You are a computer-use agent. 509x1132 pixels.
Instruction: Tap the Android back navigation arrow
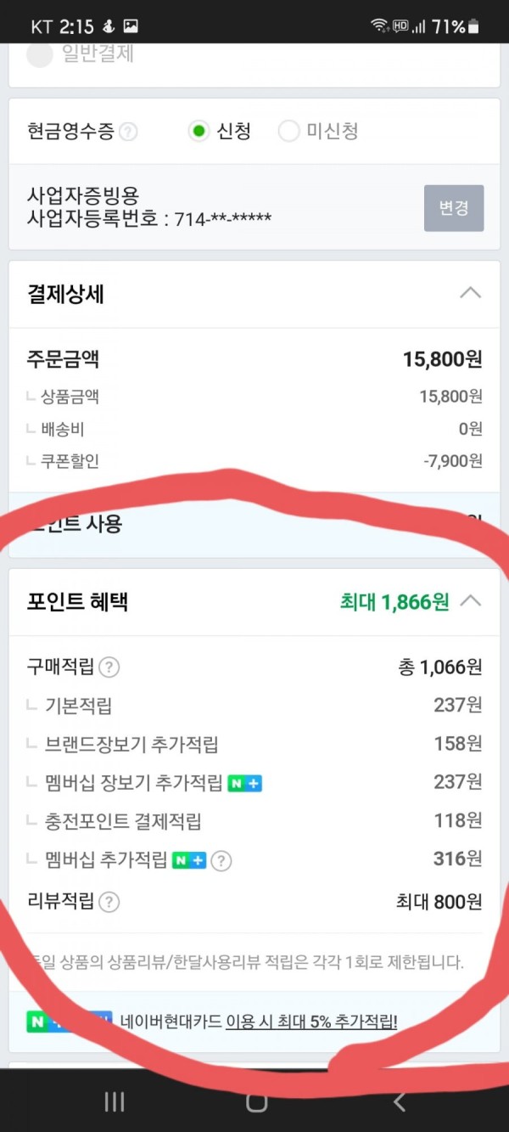tap(399, 1102)
